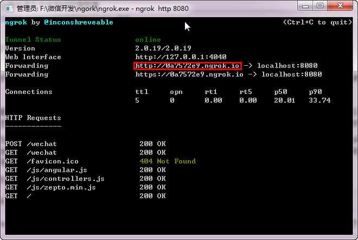This screenshot has height=240, width=358.
Task: Click the 'online' status value
Action: [x=148, y=40]
